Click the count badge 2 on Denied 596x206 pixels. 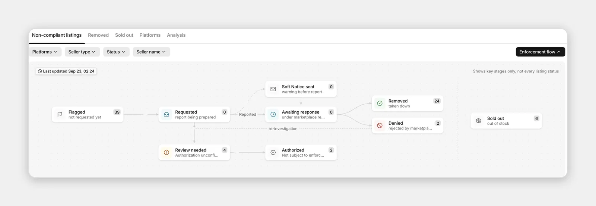tap(438, 123)
